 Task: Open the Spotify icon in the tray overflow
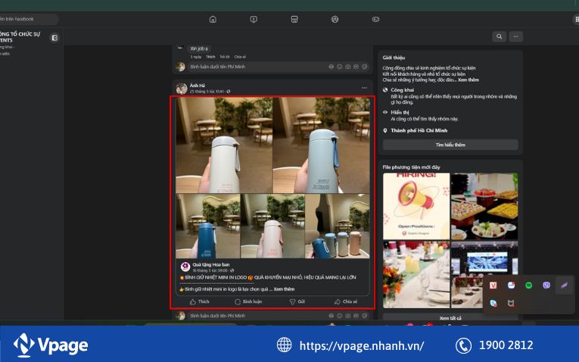[x=529, y=286]
